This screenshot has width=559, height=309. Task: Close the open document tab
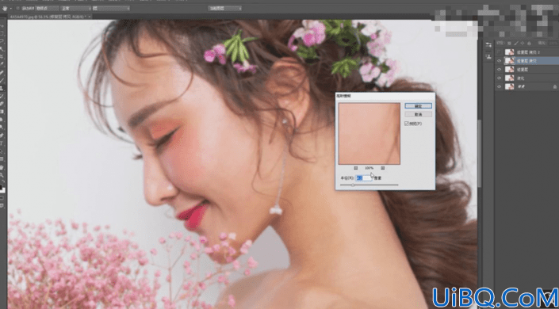point(90,17)
